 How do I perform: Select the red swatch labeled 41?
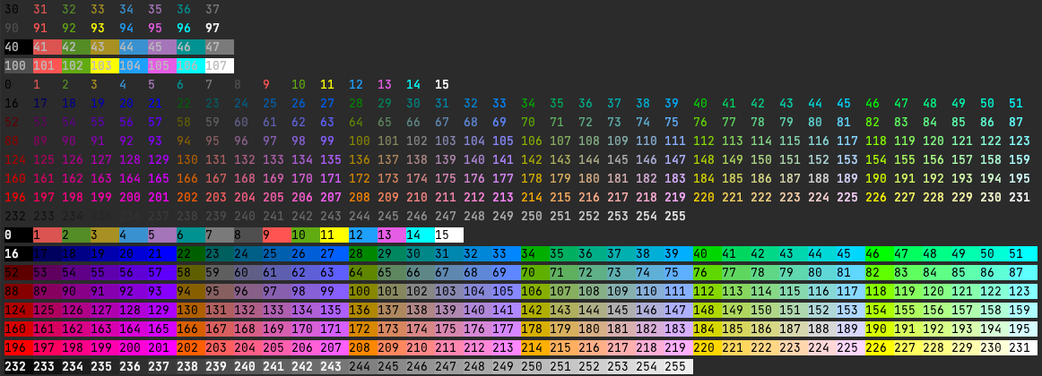click(x=48, y=47)
